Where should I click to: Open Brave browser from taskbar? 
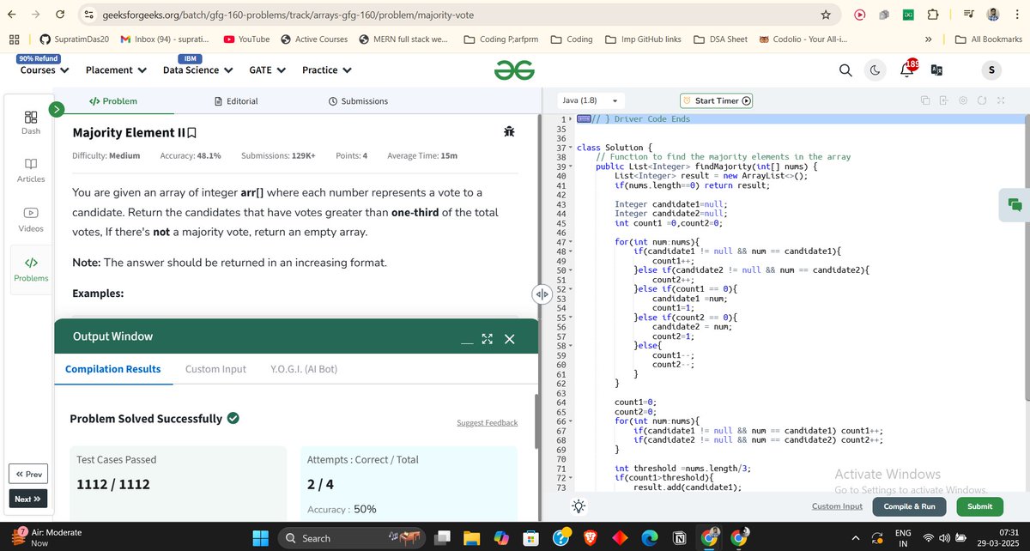(x=590, y=538)
